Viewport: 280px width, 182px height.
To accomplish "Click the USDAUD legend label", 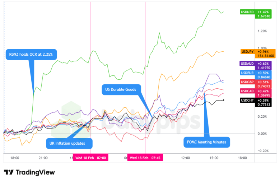I will (x=247, y=64).
